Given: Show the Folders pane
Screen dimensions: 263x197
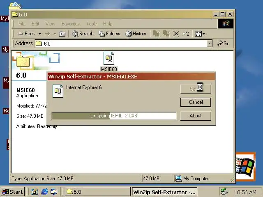Looking at the screenshot, I should [109, 34].
